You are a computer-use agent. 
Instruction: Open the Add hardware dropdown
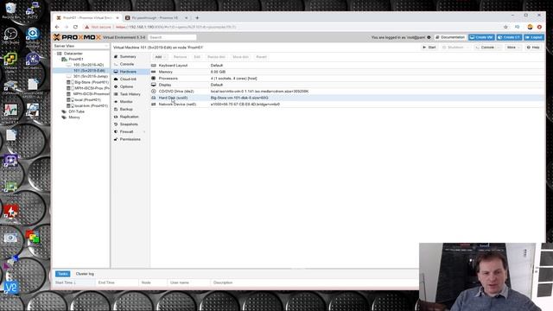(x=161, y=57)
